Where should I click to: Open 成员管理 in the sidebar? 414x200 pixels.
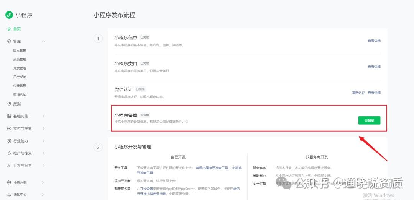click(x=20, y=60)
